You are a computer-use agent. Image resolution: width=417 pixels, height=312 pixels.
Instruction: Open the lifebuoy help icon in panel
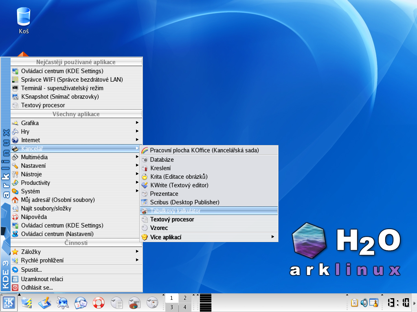(99, 303)
